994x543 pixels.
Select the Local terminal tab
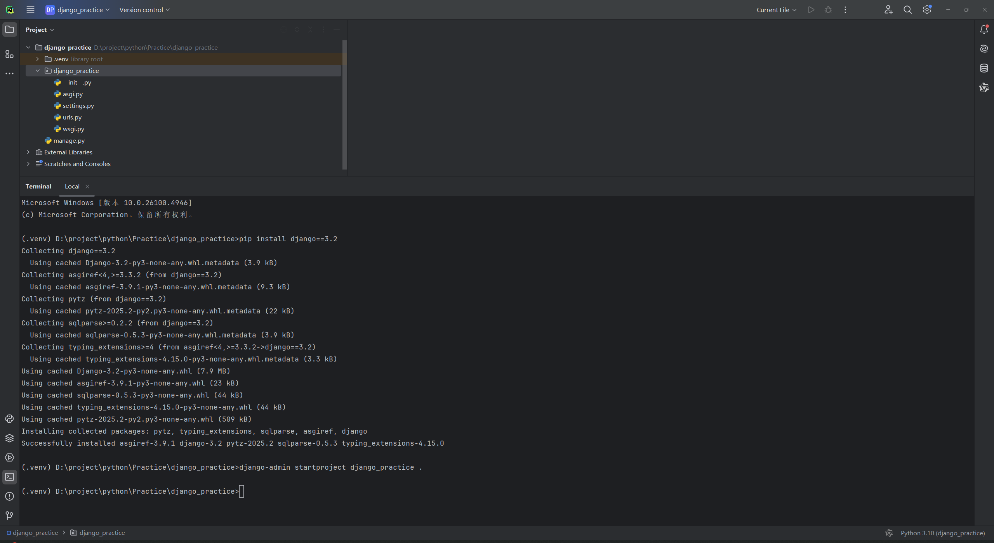(x=72, y=187)
